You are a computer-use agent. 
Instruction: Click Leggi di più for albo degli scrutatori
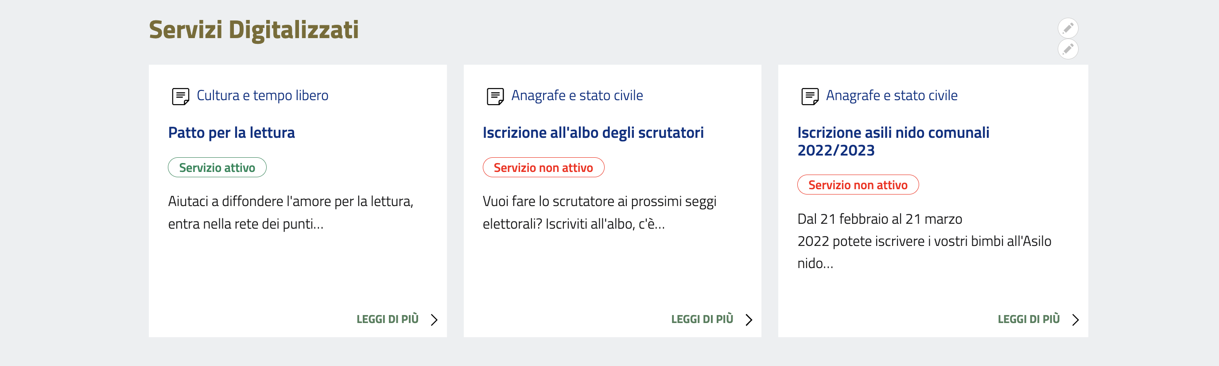pos(702,319)
